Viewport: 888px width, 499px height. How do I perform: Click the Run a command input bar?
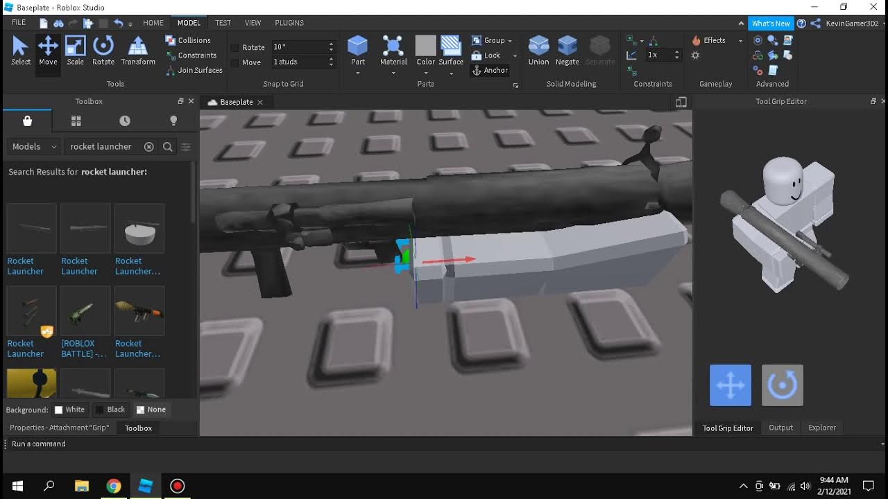pyautogui.click(x=444, y=444)
